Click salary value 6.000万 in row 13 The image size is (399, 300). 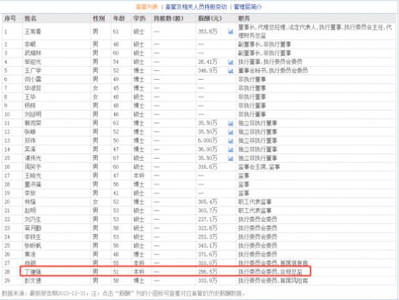(207, 141)
